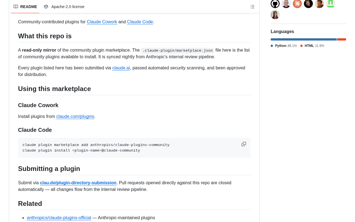Open contributor photo avatar with black background
This screenshot has height=222, width=355.
click(x=308, y=4)
